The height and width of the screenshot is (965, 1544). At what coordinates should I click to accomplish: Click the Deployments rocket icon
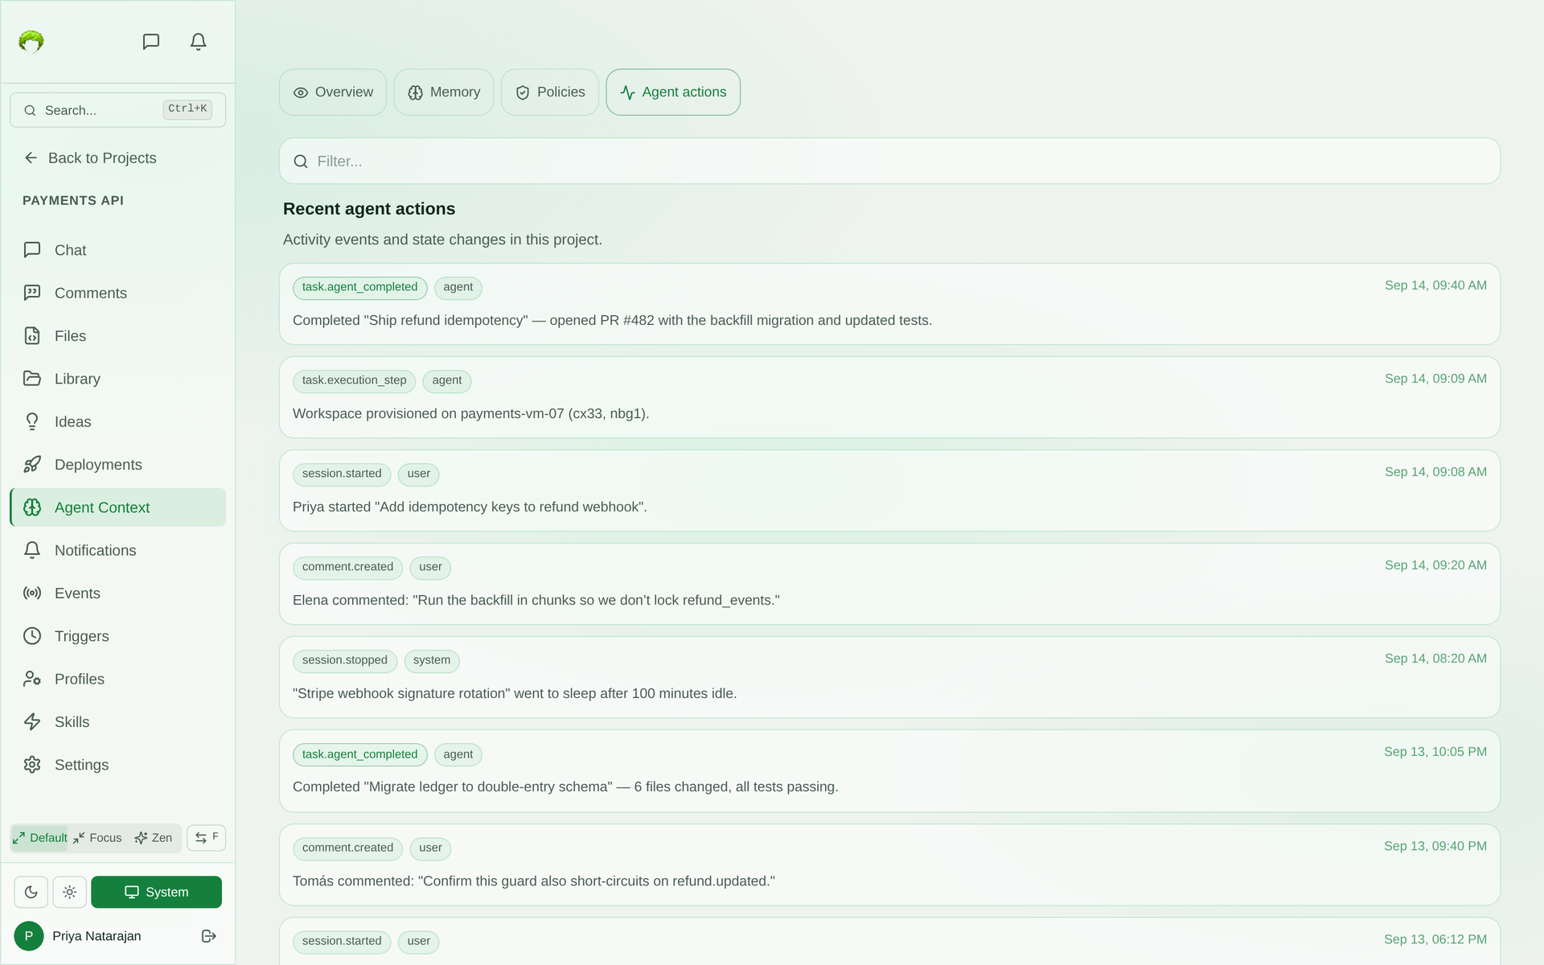click(x=32, y=464)
